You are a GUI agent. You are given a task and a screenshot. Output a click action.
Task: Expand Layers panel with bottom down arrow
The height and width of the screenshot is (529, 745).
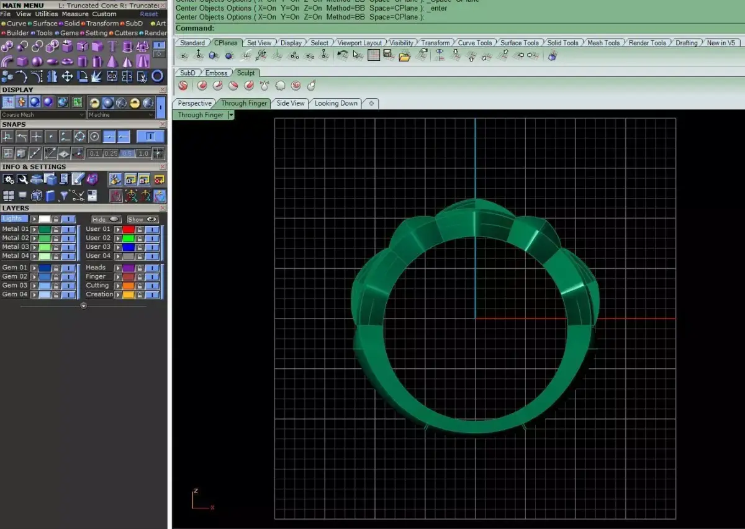pyautogui.click(x=84, y=305)
